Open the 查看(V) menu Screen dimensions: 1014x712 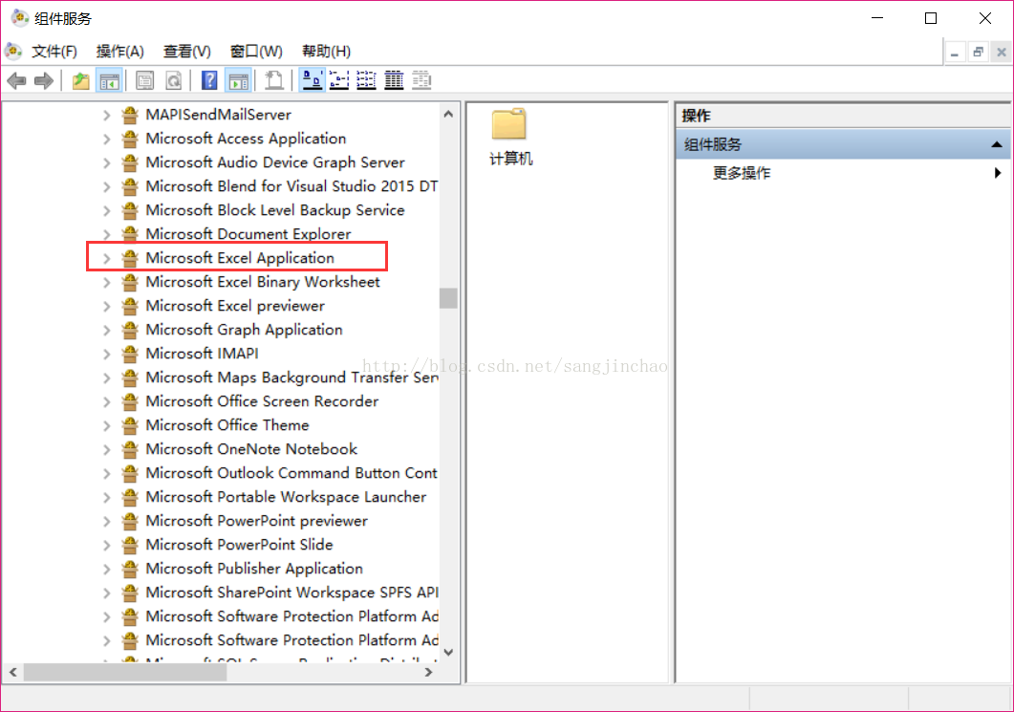[x=185, y=51]
